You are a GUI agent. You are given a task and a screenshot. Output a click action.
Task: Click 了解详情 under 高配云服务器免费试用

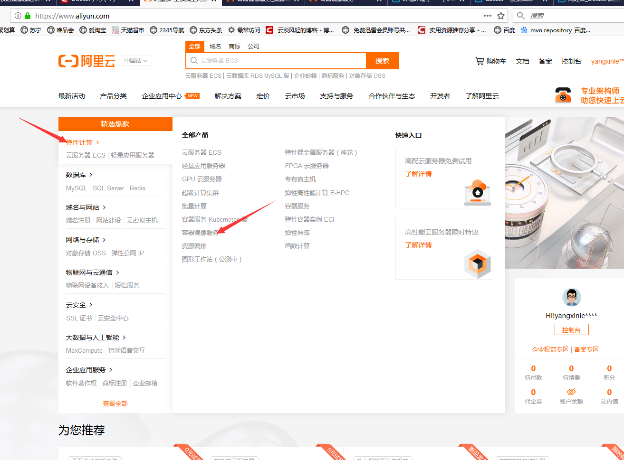pos(419,174)
